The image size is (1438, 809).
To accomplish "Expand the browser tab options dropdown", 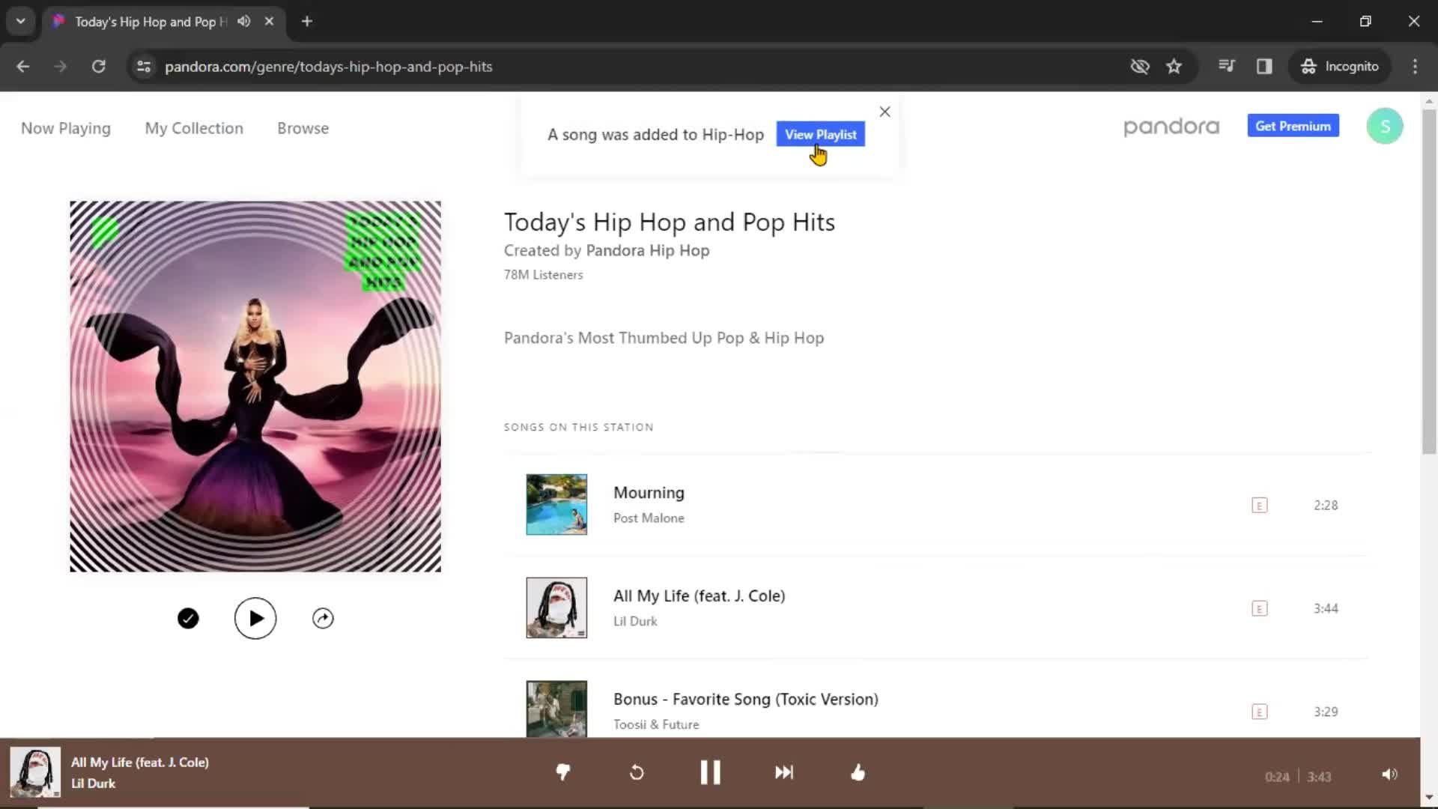I will 21,22.
